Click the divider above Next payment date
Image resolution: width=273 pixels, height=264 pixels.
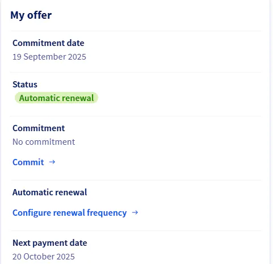click(x=136, y=231)
